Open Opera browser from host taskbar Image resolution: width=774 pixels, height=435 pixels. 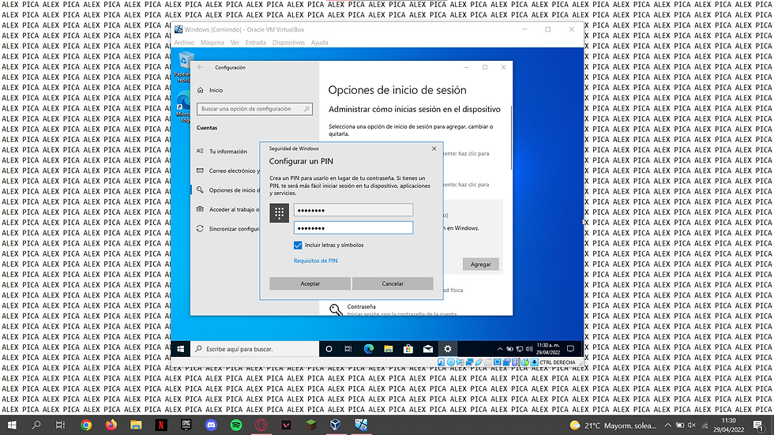click(x=261, y=426)
